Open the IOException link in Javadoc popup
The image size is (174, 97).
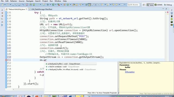click(130, 72)
